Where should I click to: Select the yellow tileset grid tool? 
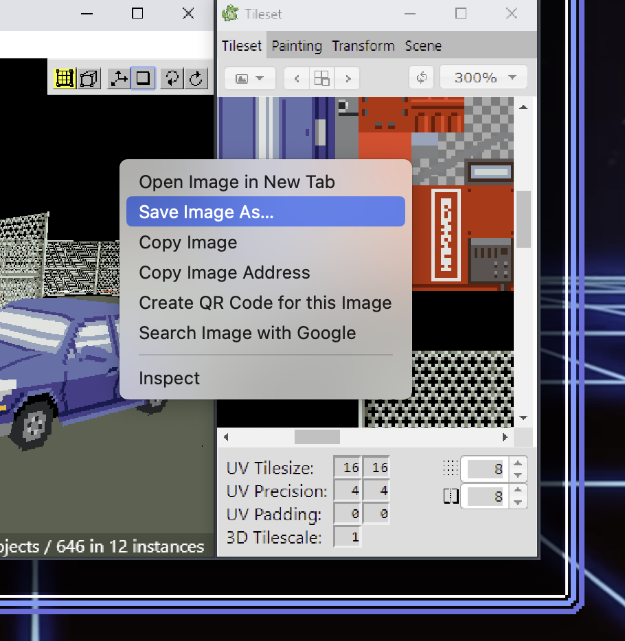64,78
